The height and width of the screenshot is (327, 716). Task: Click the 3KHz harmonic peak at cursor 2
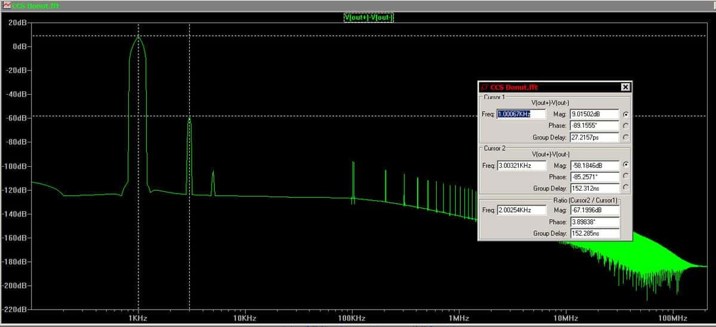(189, 119)
